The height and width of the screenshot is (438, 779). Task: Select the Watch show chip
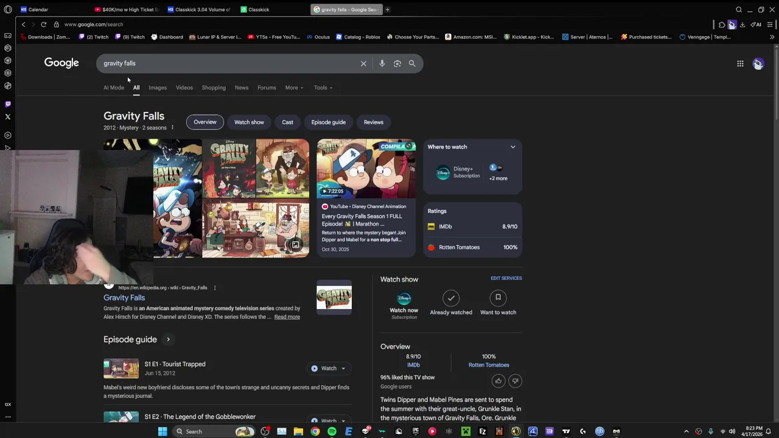click(x=249, y=122)
